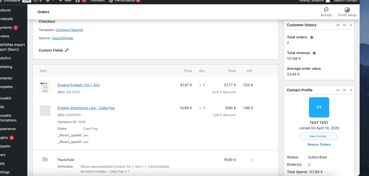Collapse the Customer history panel

click(351, 25)
